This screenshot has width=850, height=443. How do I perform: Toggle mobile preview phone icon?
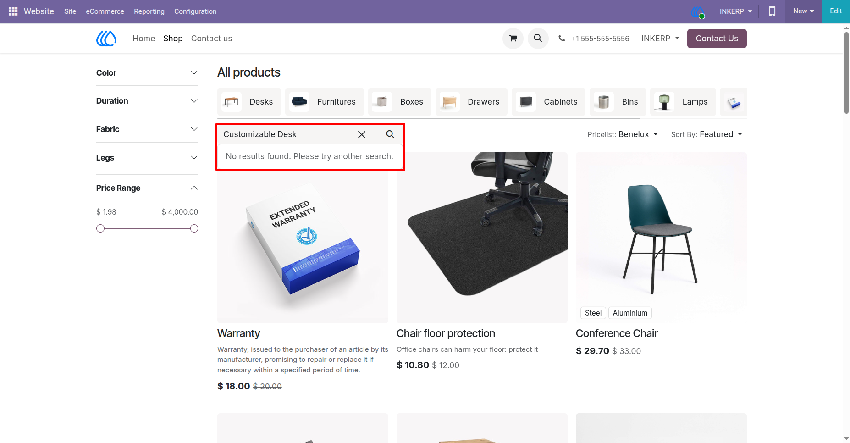click(772, 11)
